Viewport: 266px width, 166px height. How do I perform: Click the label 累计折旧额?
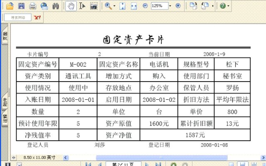click(x=196, y=123)
